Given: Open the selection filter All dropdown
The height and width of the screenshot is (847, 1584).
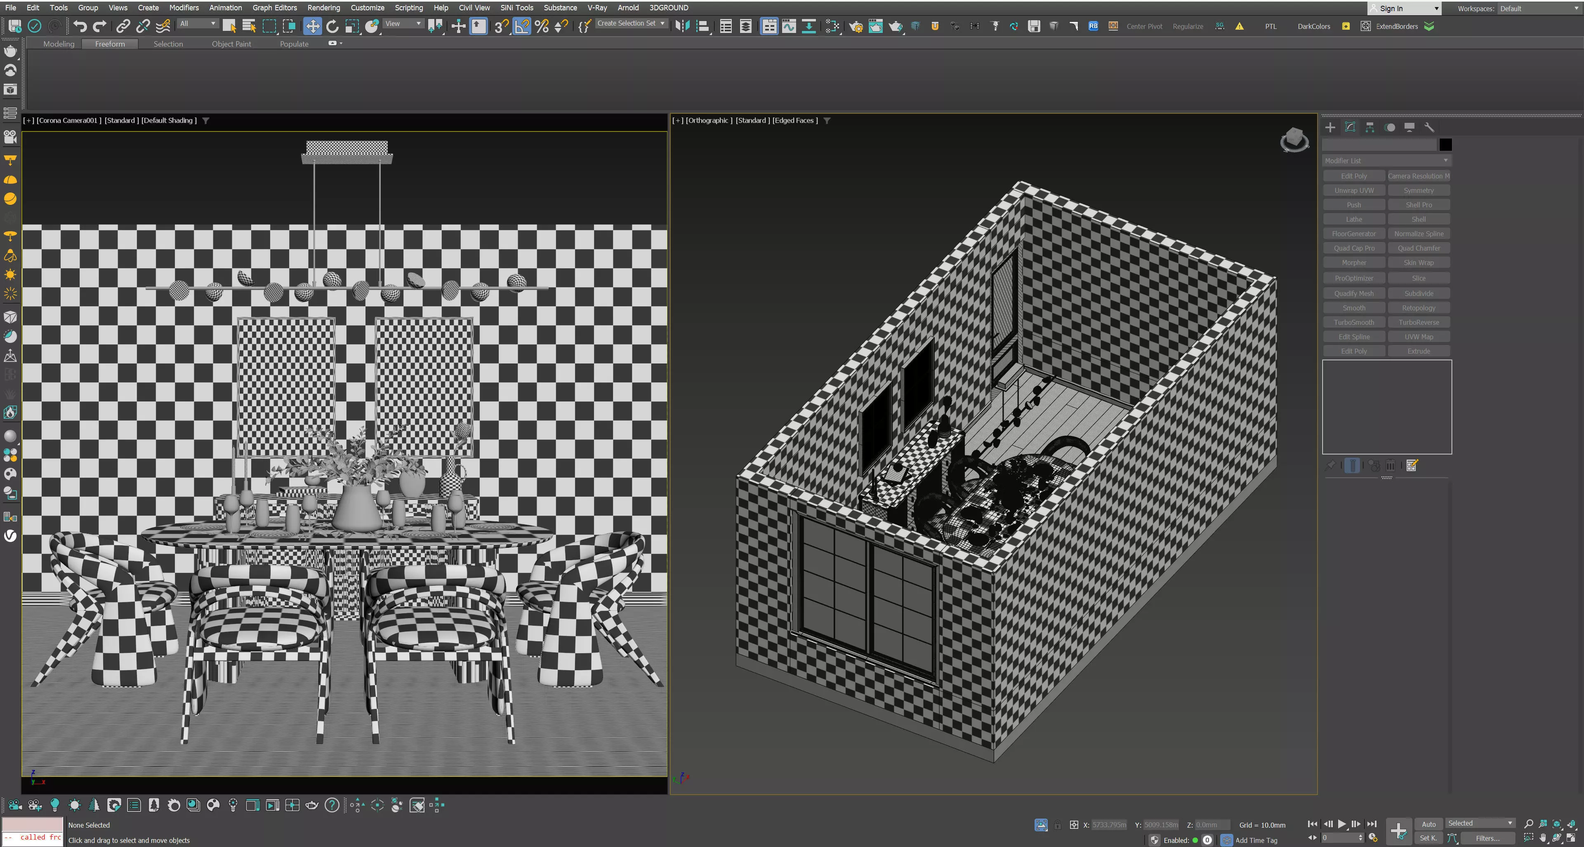Looking at the screenshot, I should coord(198,23).
